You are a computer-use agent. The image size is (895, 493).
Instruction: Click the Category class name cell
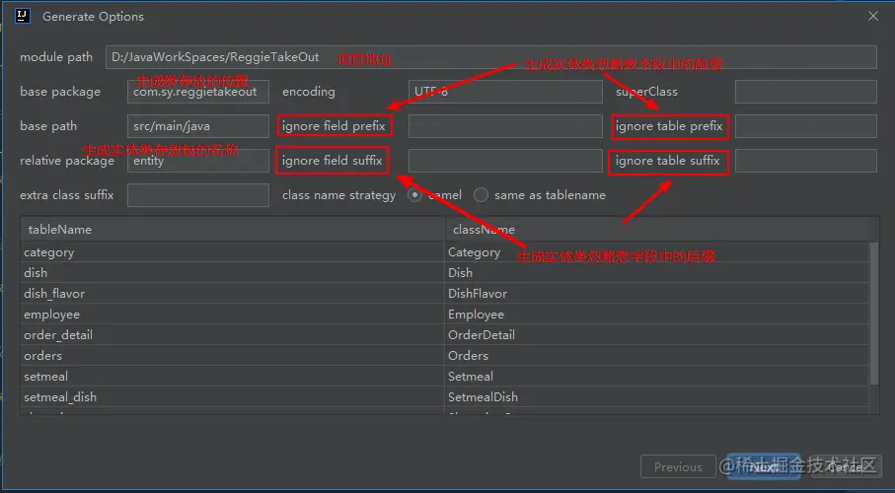pyautogui.click(x=657, y=252)
